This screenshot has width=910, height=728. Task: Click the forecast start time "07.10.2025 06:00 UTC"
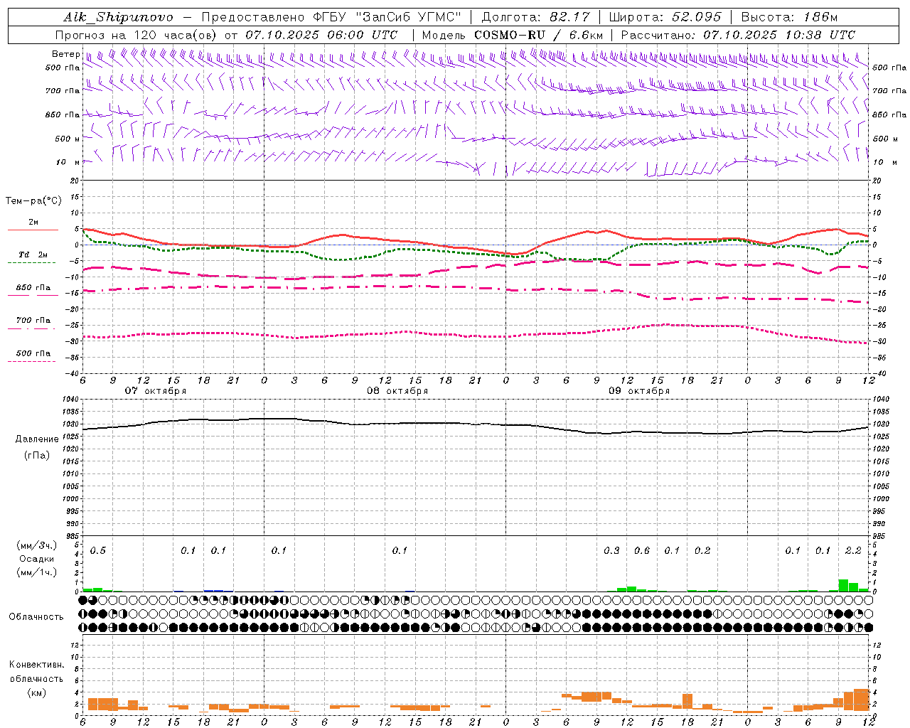321,35
